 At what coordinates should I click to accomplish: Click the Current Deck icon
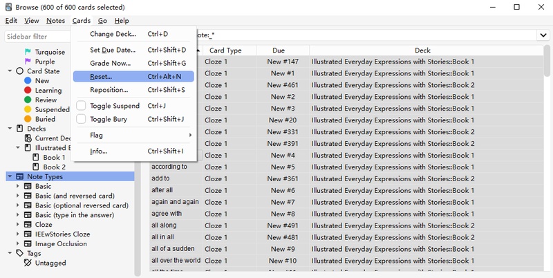[28, 138]
